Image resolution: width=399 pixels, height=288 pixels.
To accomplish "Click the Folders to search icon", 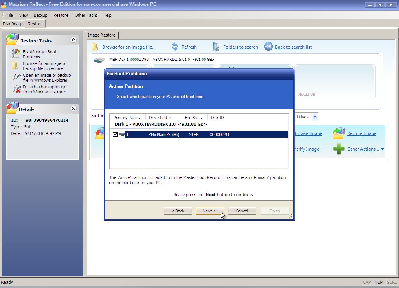I will pos(216,47).
